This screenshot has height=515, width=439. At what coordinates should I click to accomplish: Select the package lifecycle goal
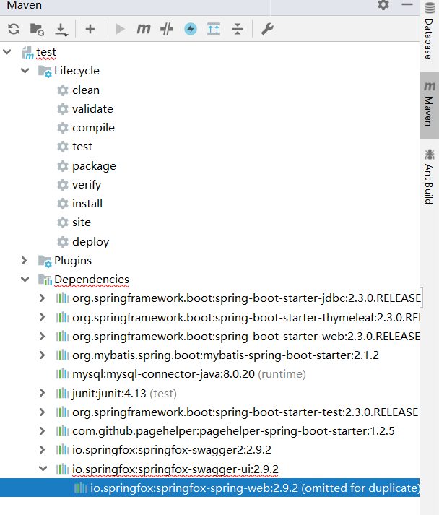point(94,166)
